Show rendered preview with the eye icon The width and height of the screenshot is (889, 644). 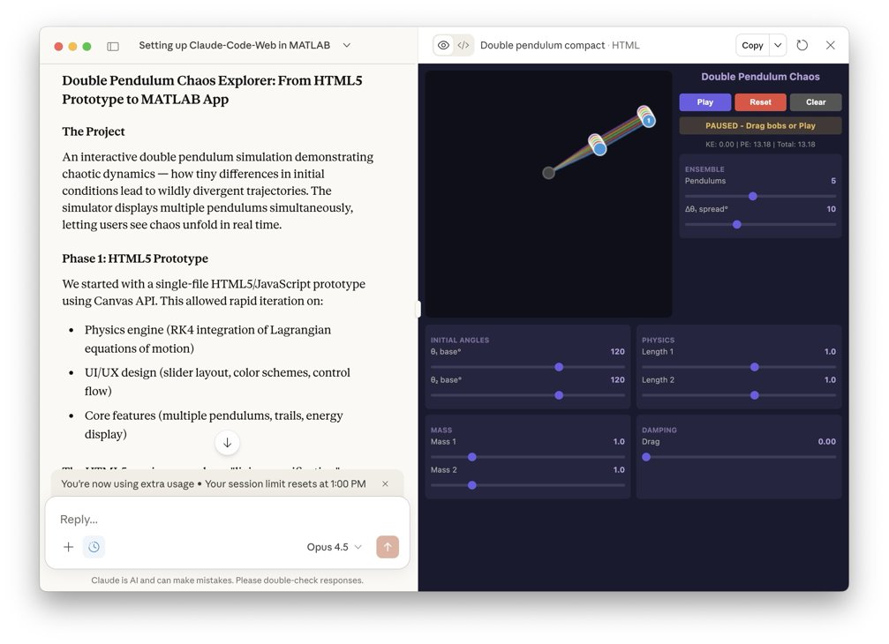click(442, 45)
